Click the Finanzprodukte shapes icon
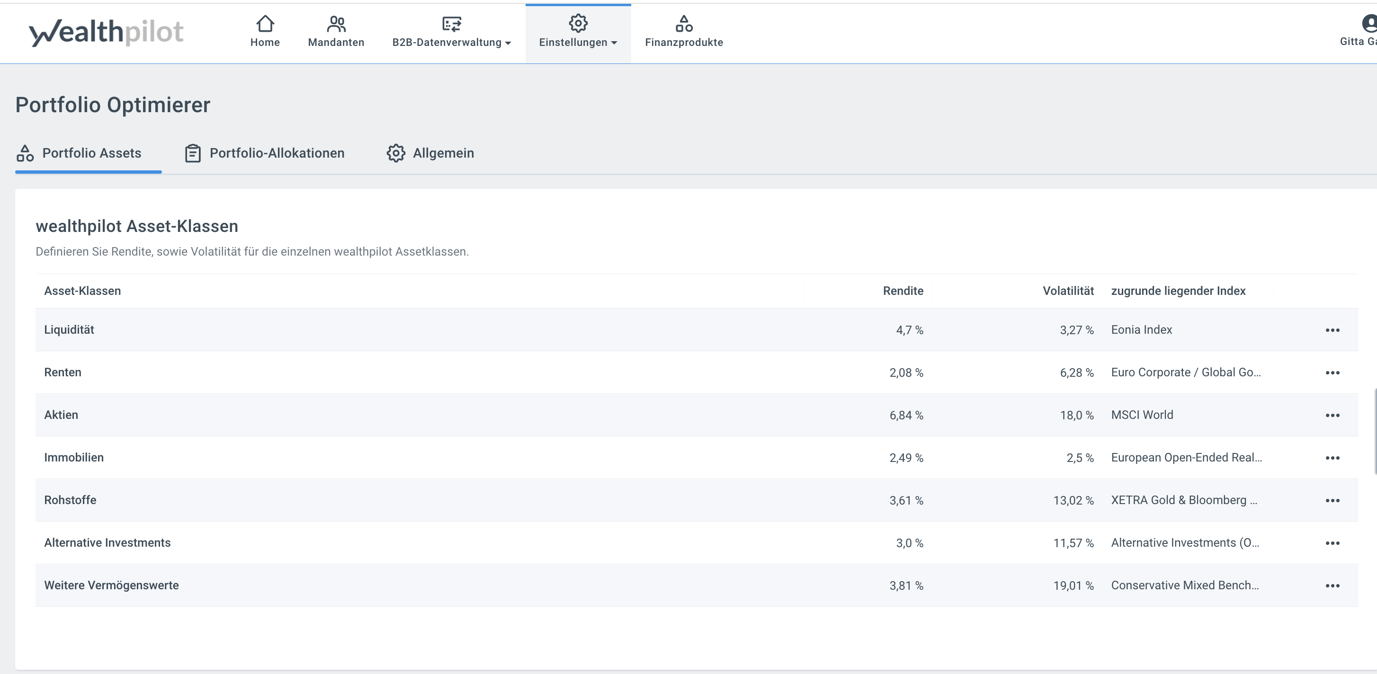The image size is (1377, 674). pyautogui.click(x=684, y=24)
